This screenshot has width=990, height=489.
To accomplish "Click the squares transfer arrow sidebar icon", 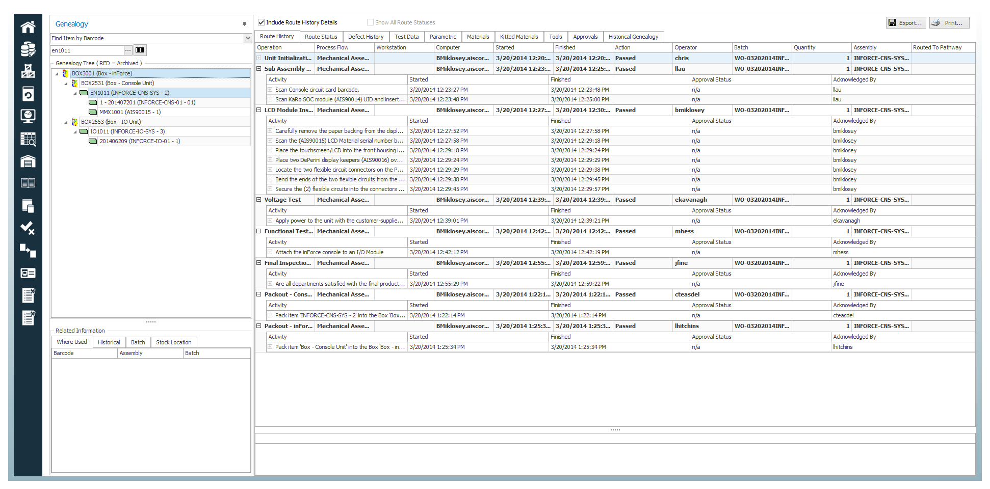I will (28, 251).
